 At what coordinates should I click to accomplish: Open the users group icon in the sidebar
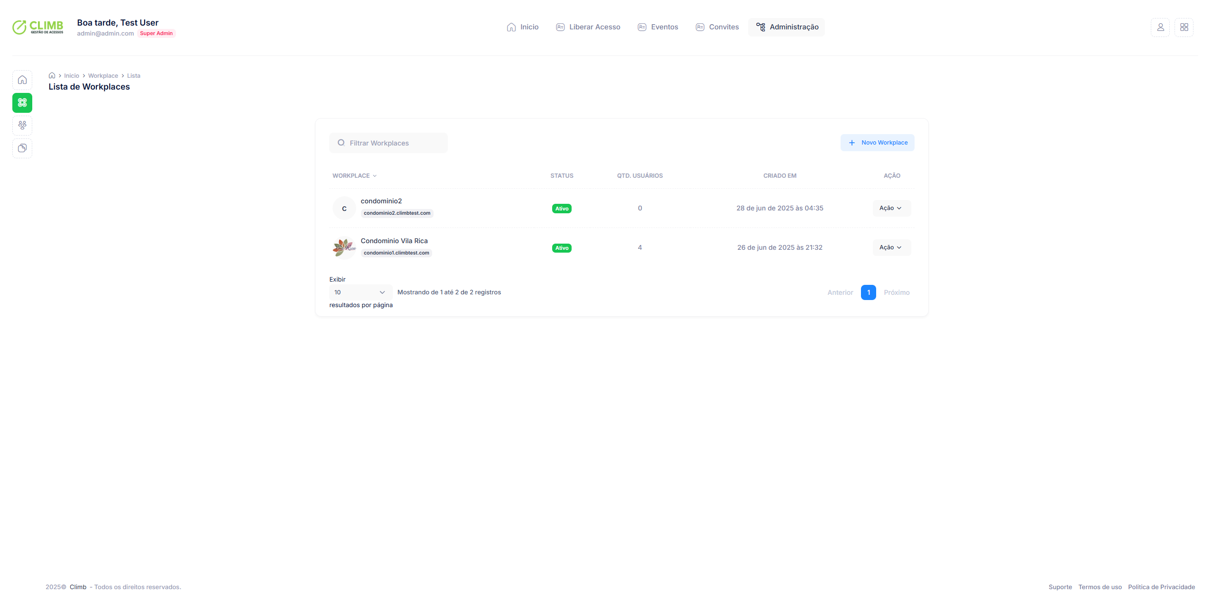pos(22,125)
